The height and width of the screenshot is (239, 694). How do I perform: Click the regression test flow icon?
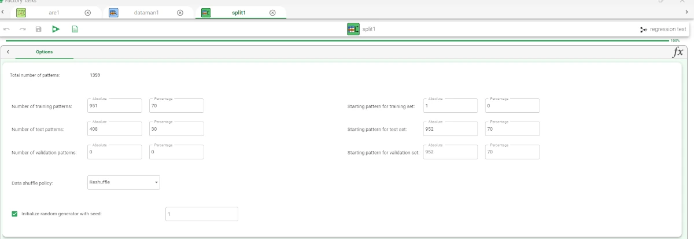click(x=644, y=29)
